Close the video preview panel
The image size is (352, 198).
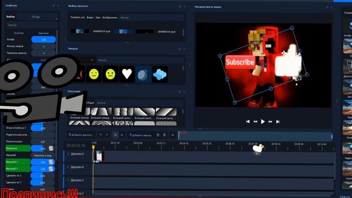[332, 7]
